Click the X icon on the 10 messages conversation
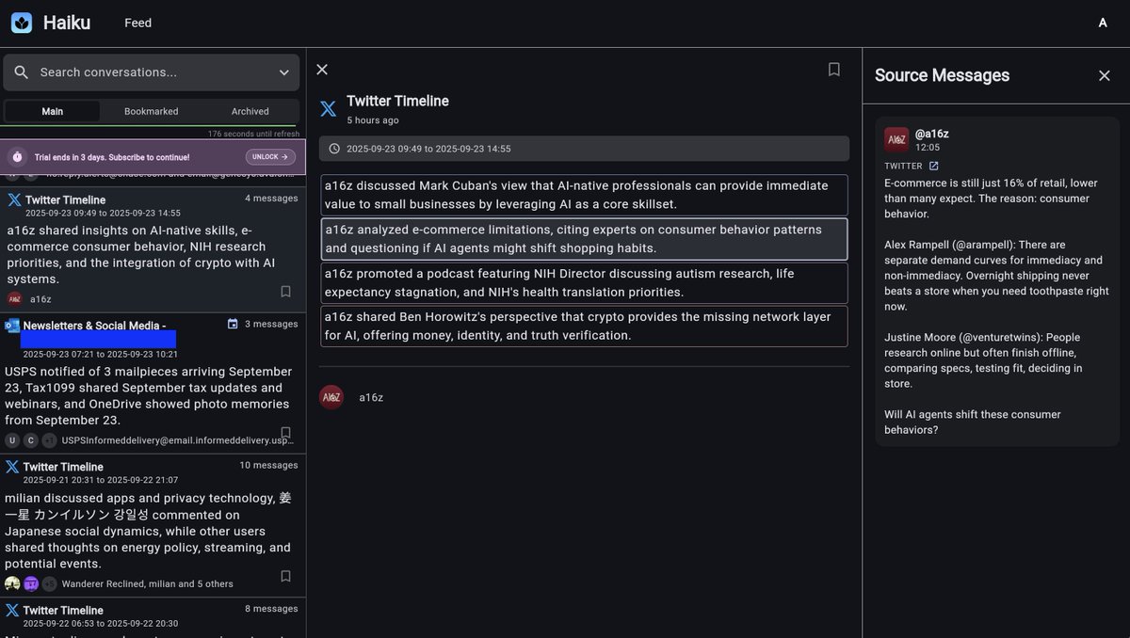 pyautogui.click(x=12, y=467)
